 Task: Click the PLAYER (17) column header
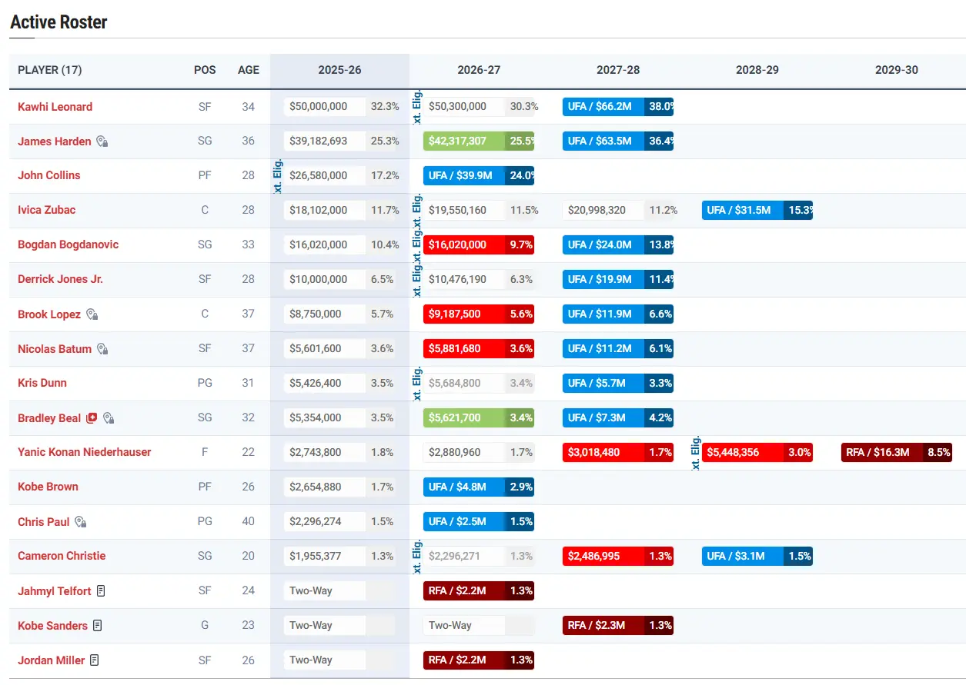click(50, 70)
